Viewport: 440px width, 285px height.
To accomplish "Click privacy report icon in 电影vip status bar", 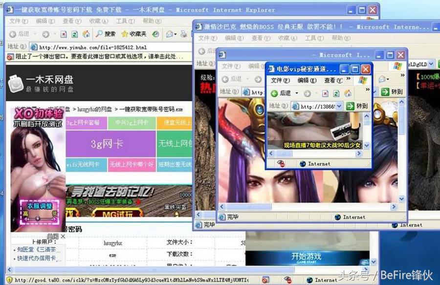I will coord(281,164).
